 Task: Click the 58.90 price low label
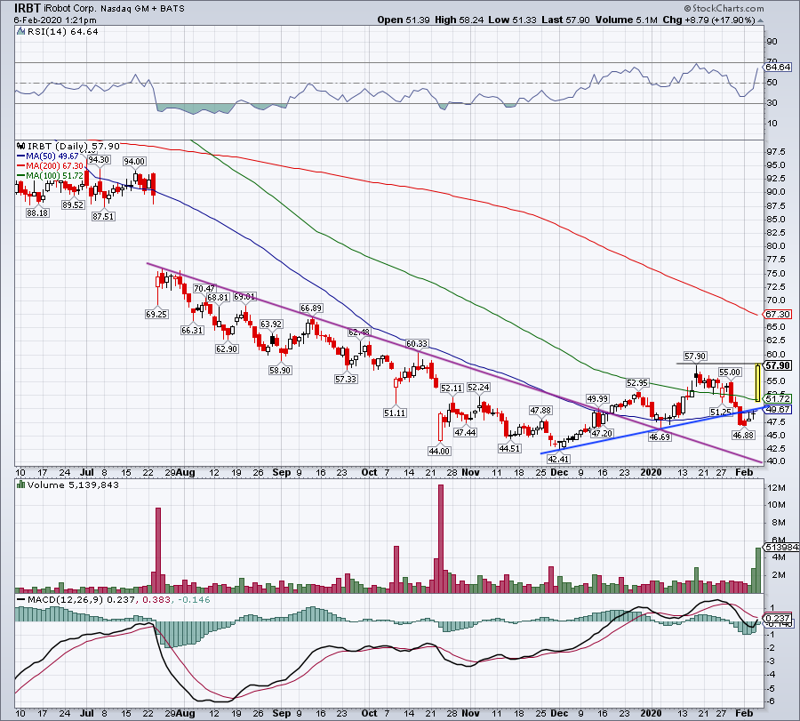pos(280,371)
